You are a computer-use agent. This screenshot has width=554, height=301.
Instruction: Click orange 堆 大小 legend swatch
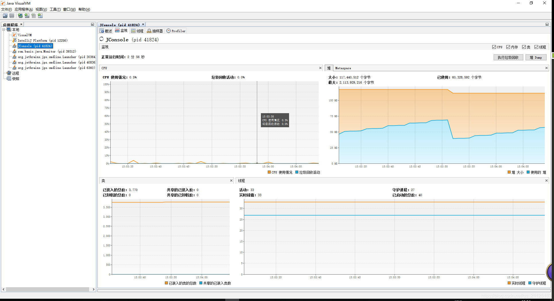coord(509,172)
